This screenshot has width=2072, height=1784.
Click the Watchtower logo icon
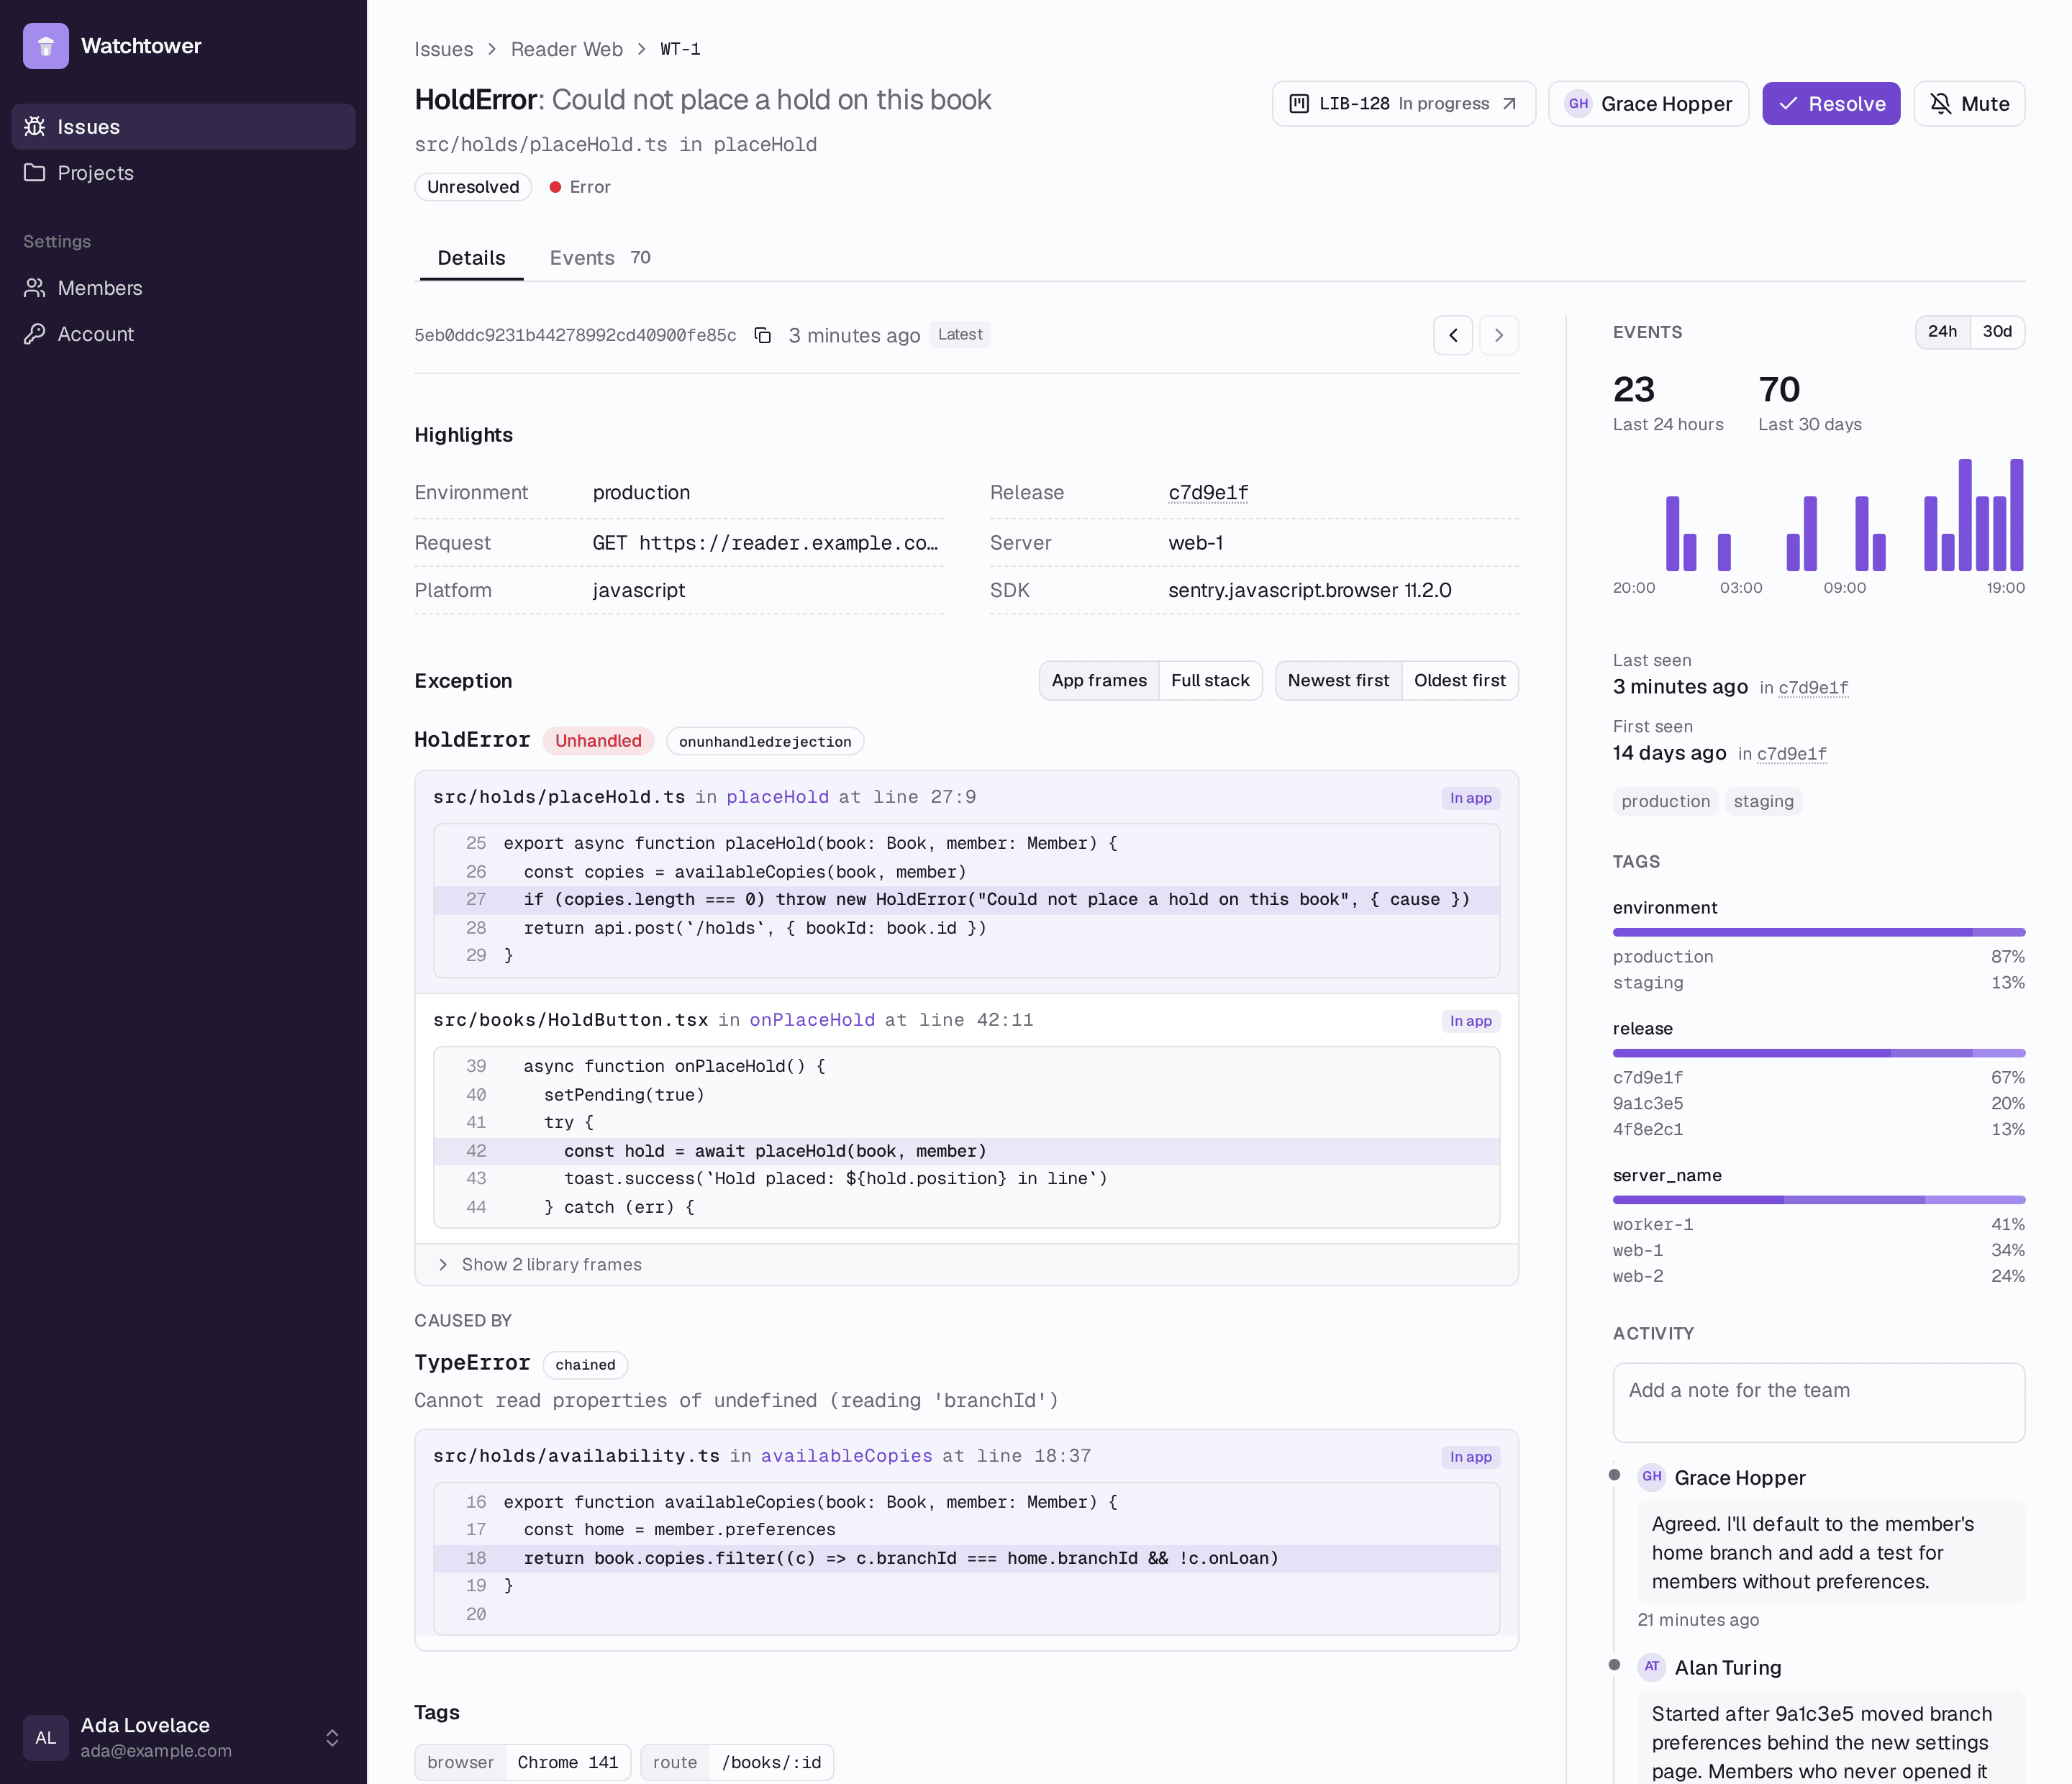click(46, 46)
